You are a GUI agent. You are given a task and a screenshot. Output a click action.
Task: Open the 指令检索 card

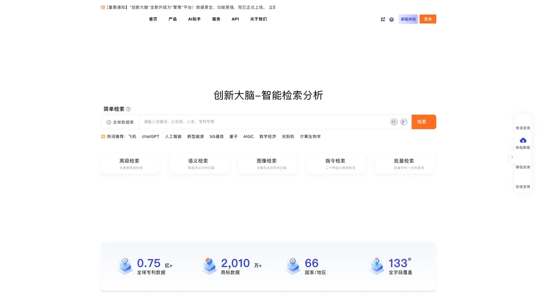336,164
